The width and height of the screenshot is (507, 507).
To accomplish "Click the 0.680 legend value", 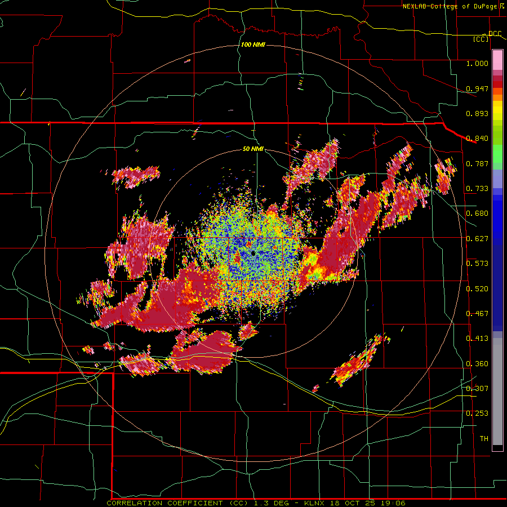I will click(x=477, y=214).
